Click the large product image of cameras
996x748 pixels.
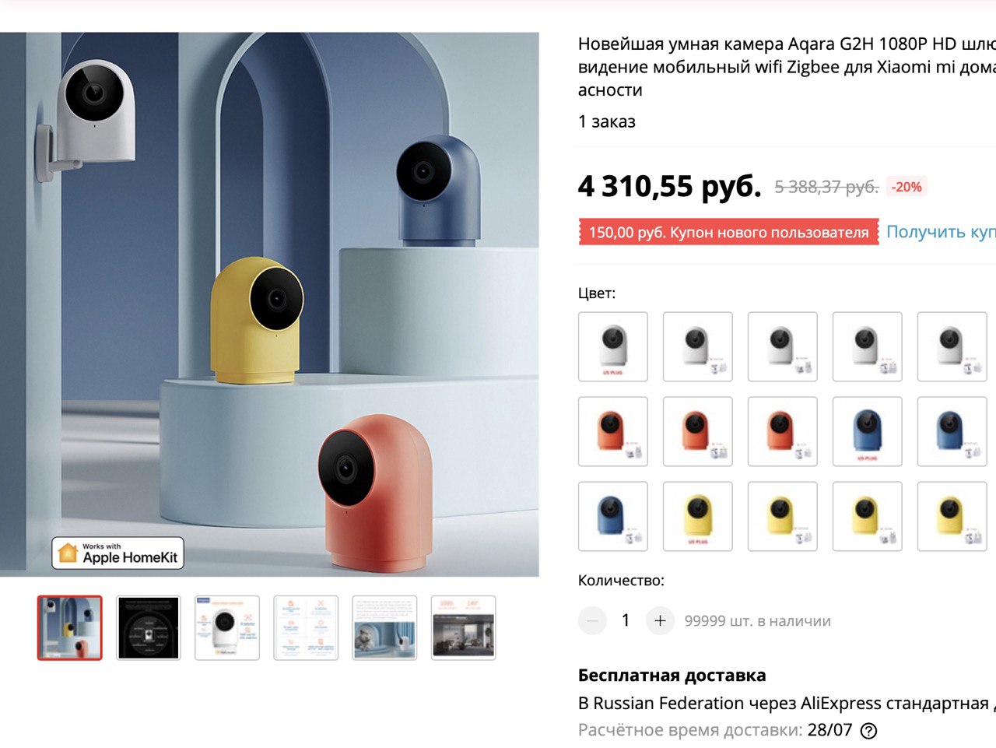tap(269, 304)
